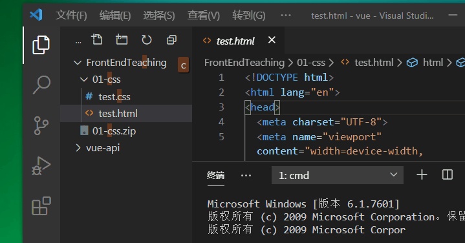Create a new folder in explorer
Screen dimensions: 465x243
(x=122, y=39)
